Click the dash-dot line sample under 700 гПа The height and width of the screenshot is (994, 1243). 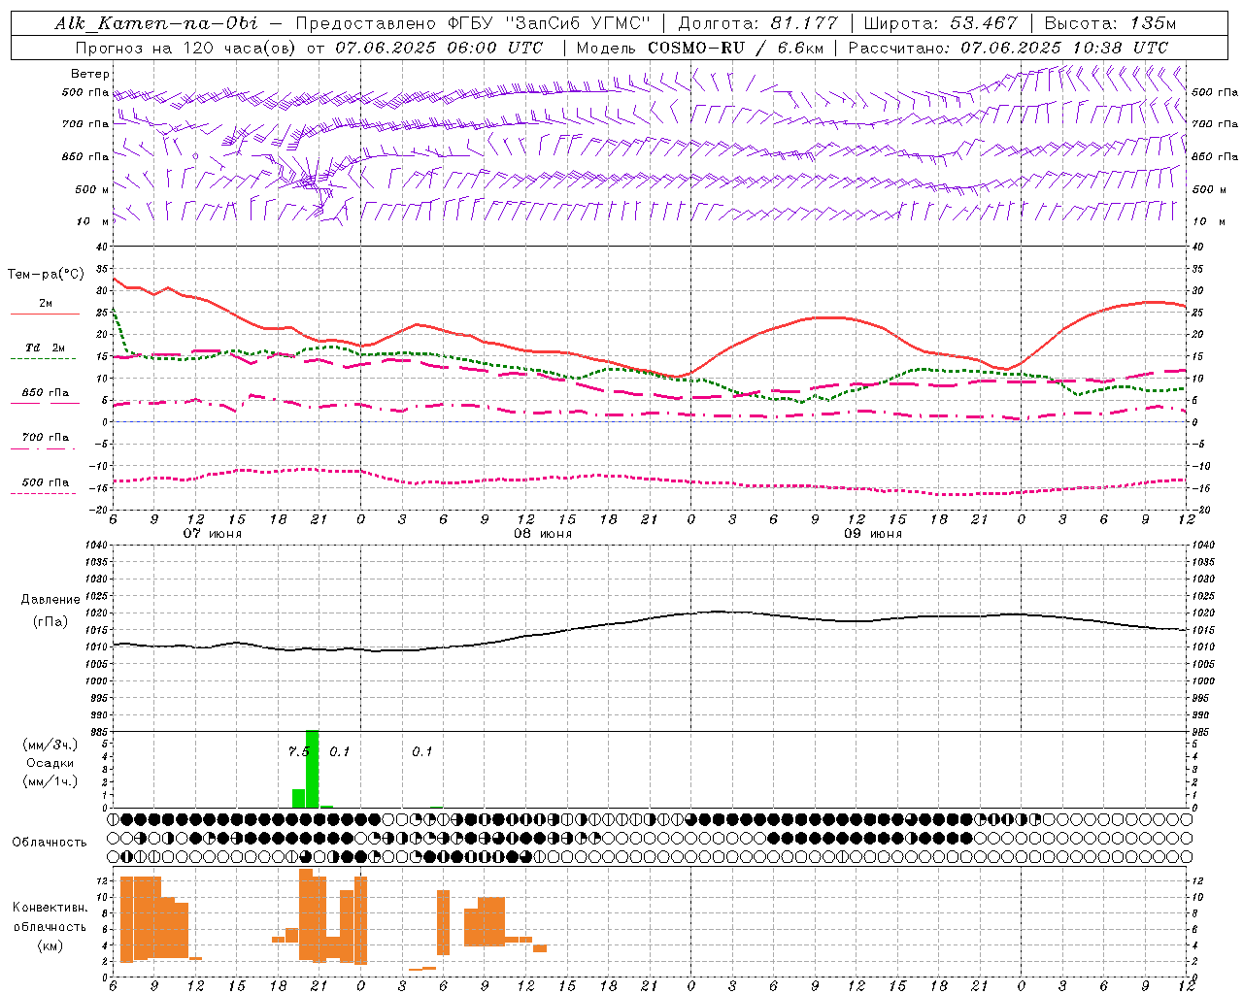click(x=43, y=449)
